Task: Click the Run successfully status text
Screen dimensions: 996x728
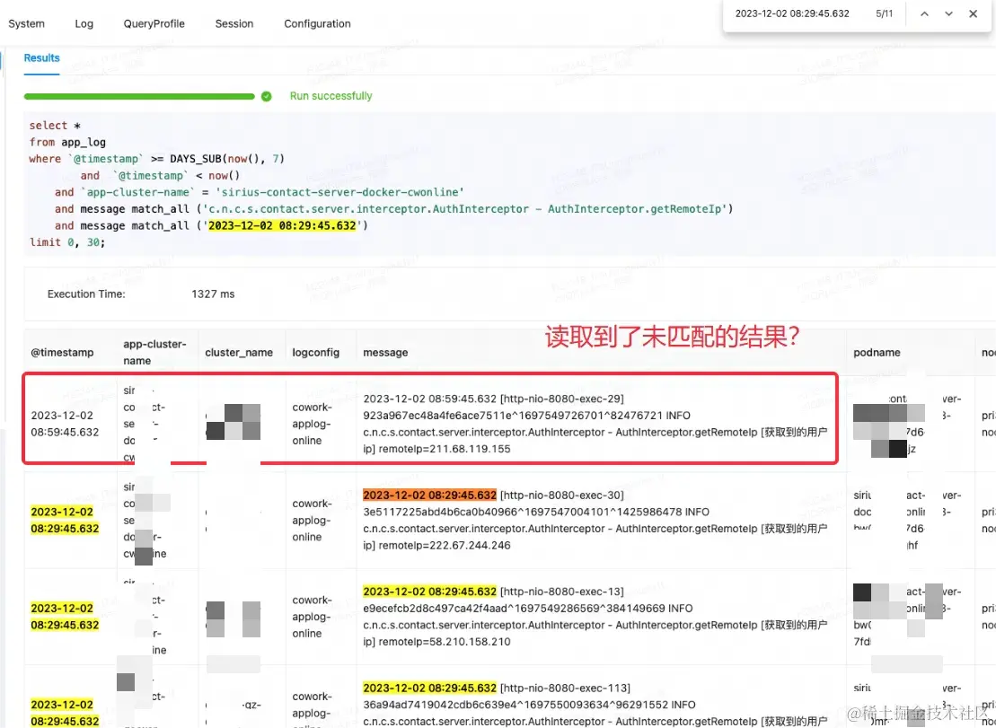Action: [x=332, y=95]
